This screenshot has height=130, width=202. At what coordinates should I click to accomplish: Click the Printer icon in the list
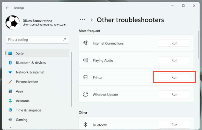[85, 77]
